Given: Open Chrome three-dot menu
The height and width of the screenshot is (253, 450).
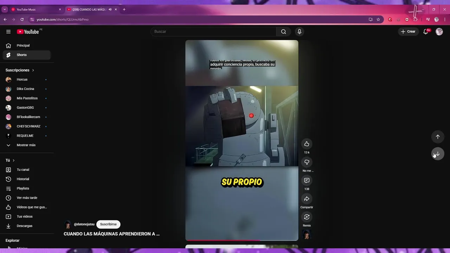Looking at the screenshot, I should (x=445, y=19).
